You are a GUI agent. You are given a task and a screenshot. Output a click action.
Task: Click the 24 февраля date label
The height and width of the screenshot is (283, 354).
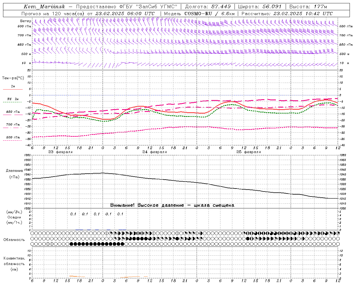155,152
